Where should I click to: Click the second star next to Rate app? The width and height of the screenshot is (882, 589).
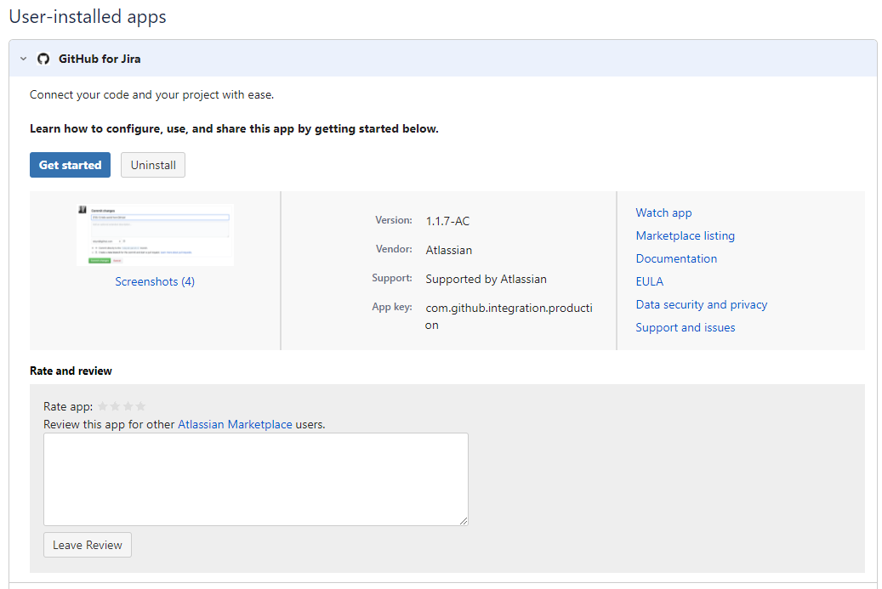pyautogui.click(x=114, y=405)
